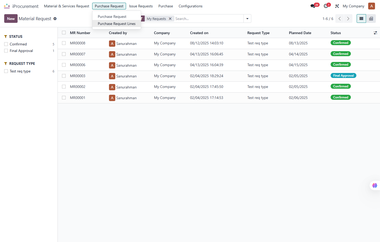The image size is (380, 242).
Task: Sort by the Status column
Action: 336,33
